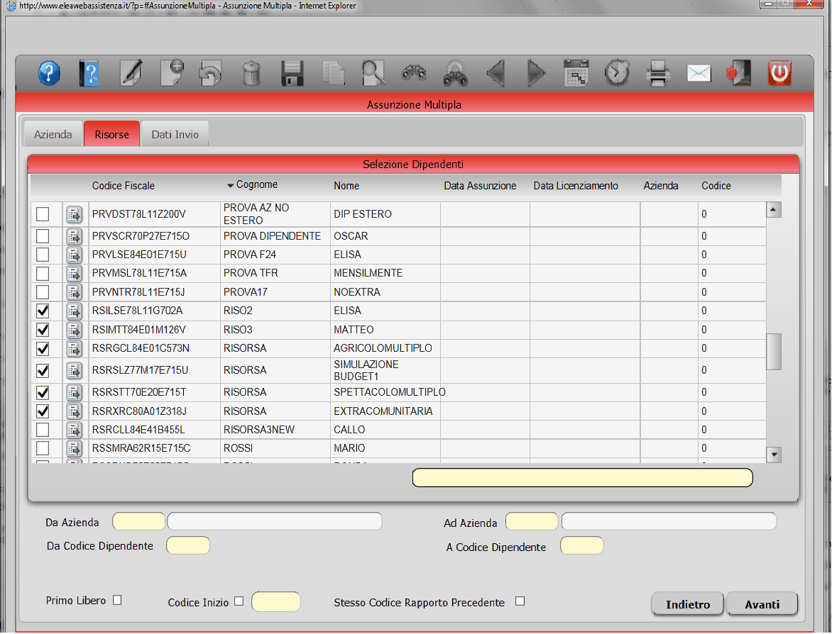Click the Avanti button
832x634 pixels.
click(762, 604)
